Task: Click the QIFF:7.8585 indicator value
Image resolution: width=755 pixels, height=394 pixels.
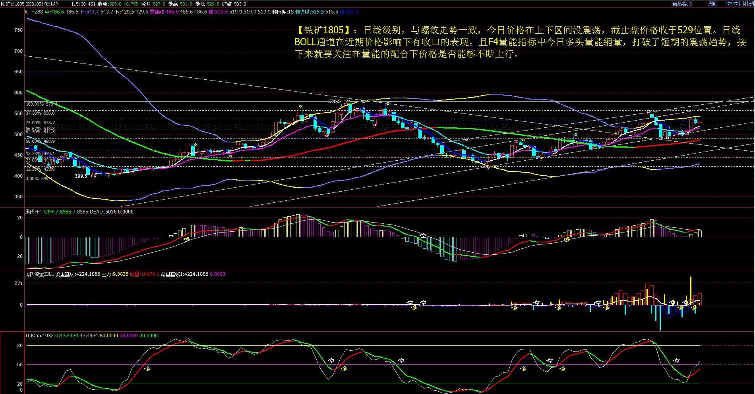Action: pyautogui.click(x=58, y=212)
